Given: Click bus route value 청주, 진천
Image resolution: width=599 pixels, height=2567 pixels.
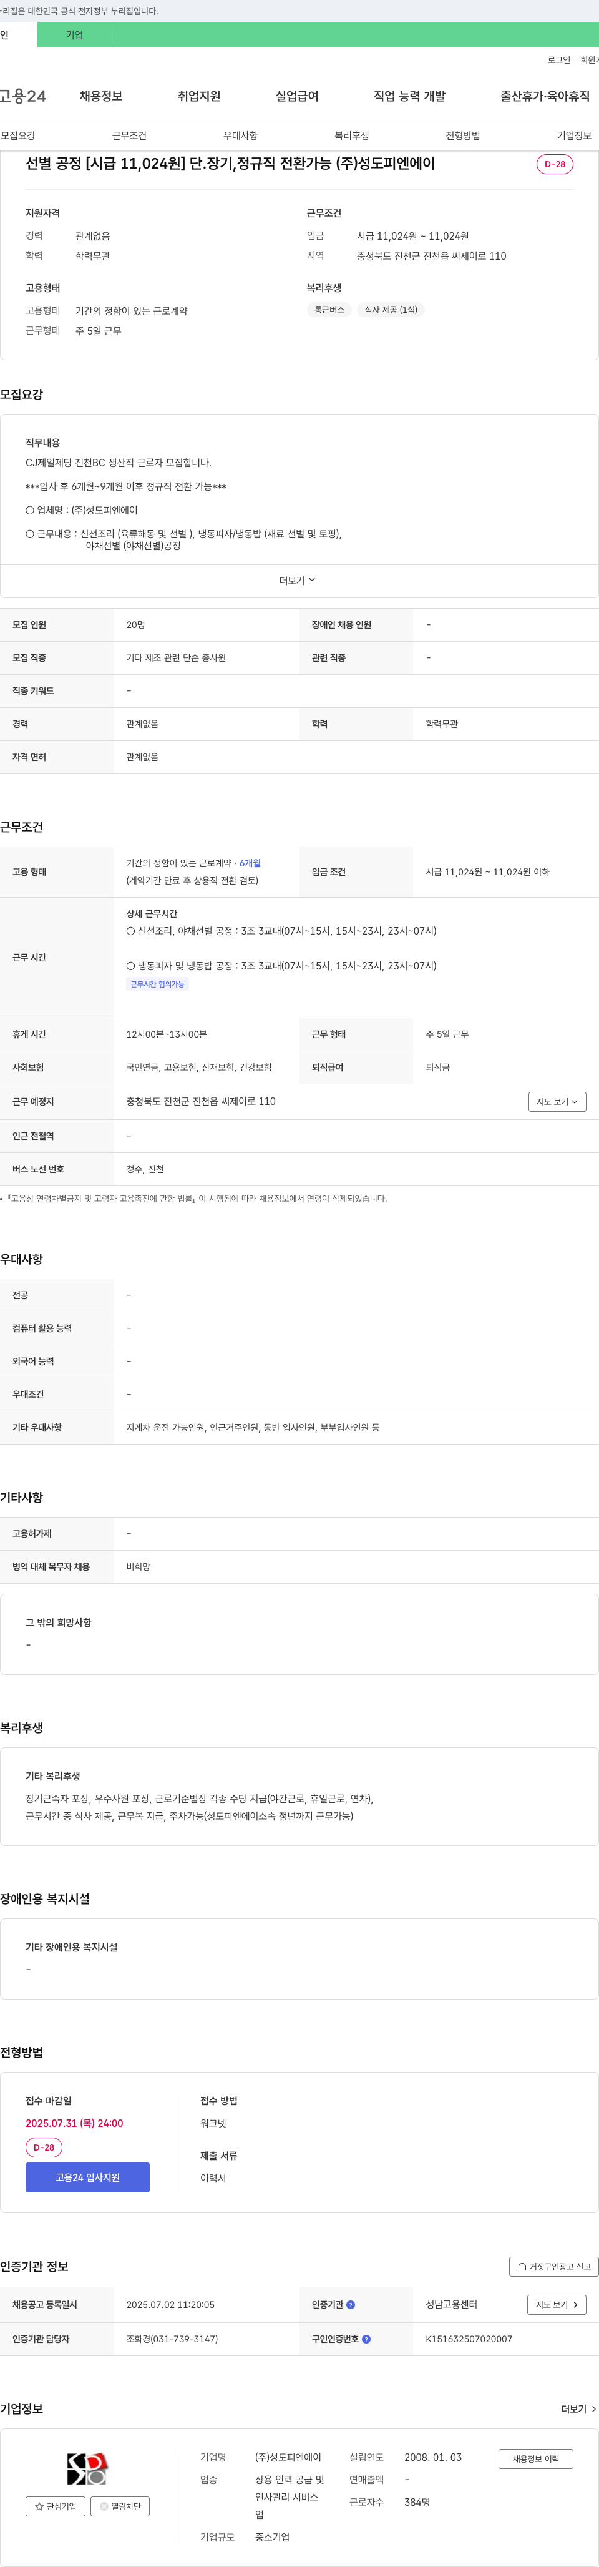Looking at the screenshot, I should [145, 1169].
